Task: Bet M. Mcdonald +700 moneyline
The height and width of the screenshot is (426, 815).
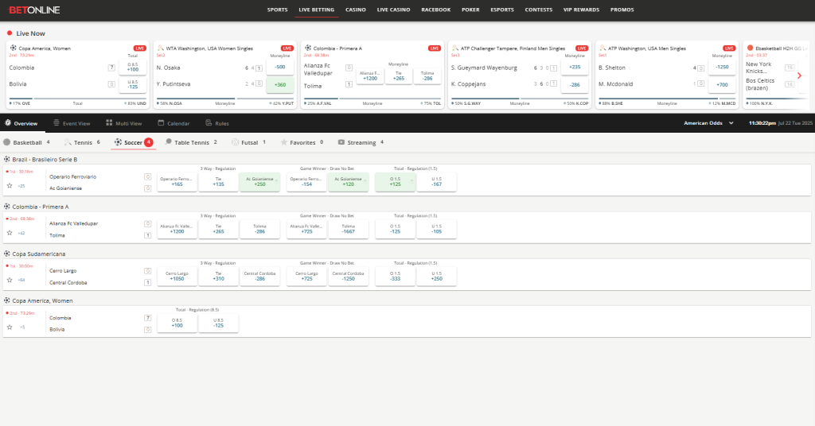Action: pos(722,84)
